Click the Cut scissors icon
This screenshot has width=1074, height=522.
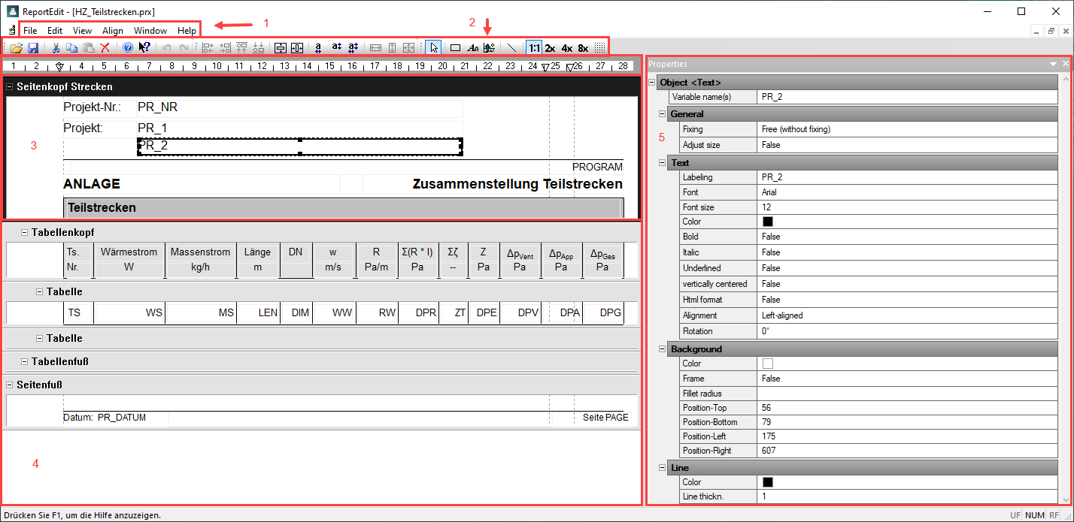(56, 47)
